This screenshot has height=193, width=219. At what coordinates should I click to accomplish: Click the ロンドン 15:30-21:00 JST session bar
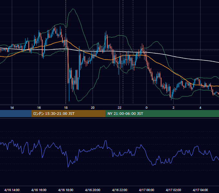(x=68, y=114)
